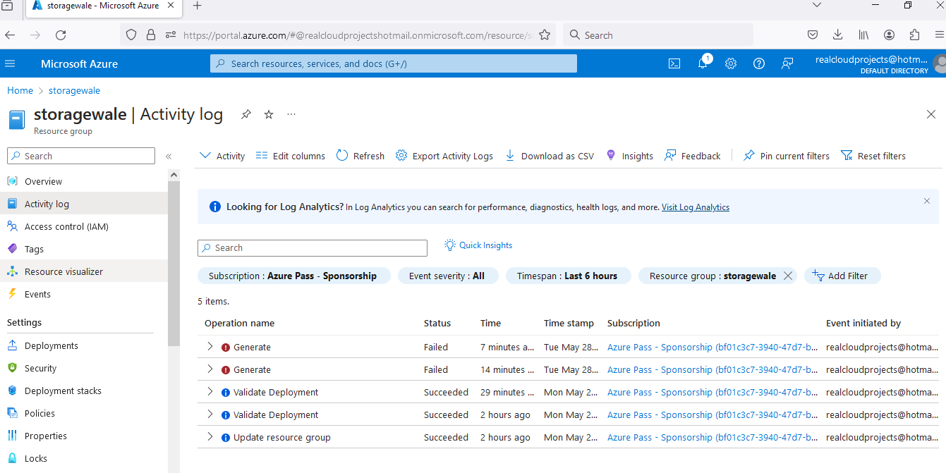Select Access control (IAM) in sidebar
This screenshot has width=946, height=473.
point(66,226)
